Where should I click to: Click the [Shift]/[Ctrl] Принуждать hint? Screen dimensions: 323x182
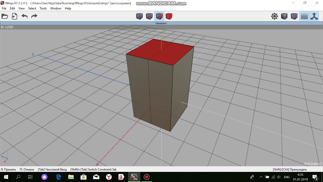290,169
